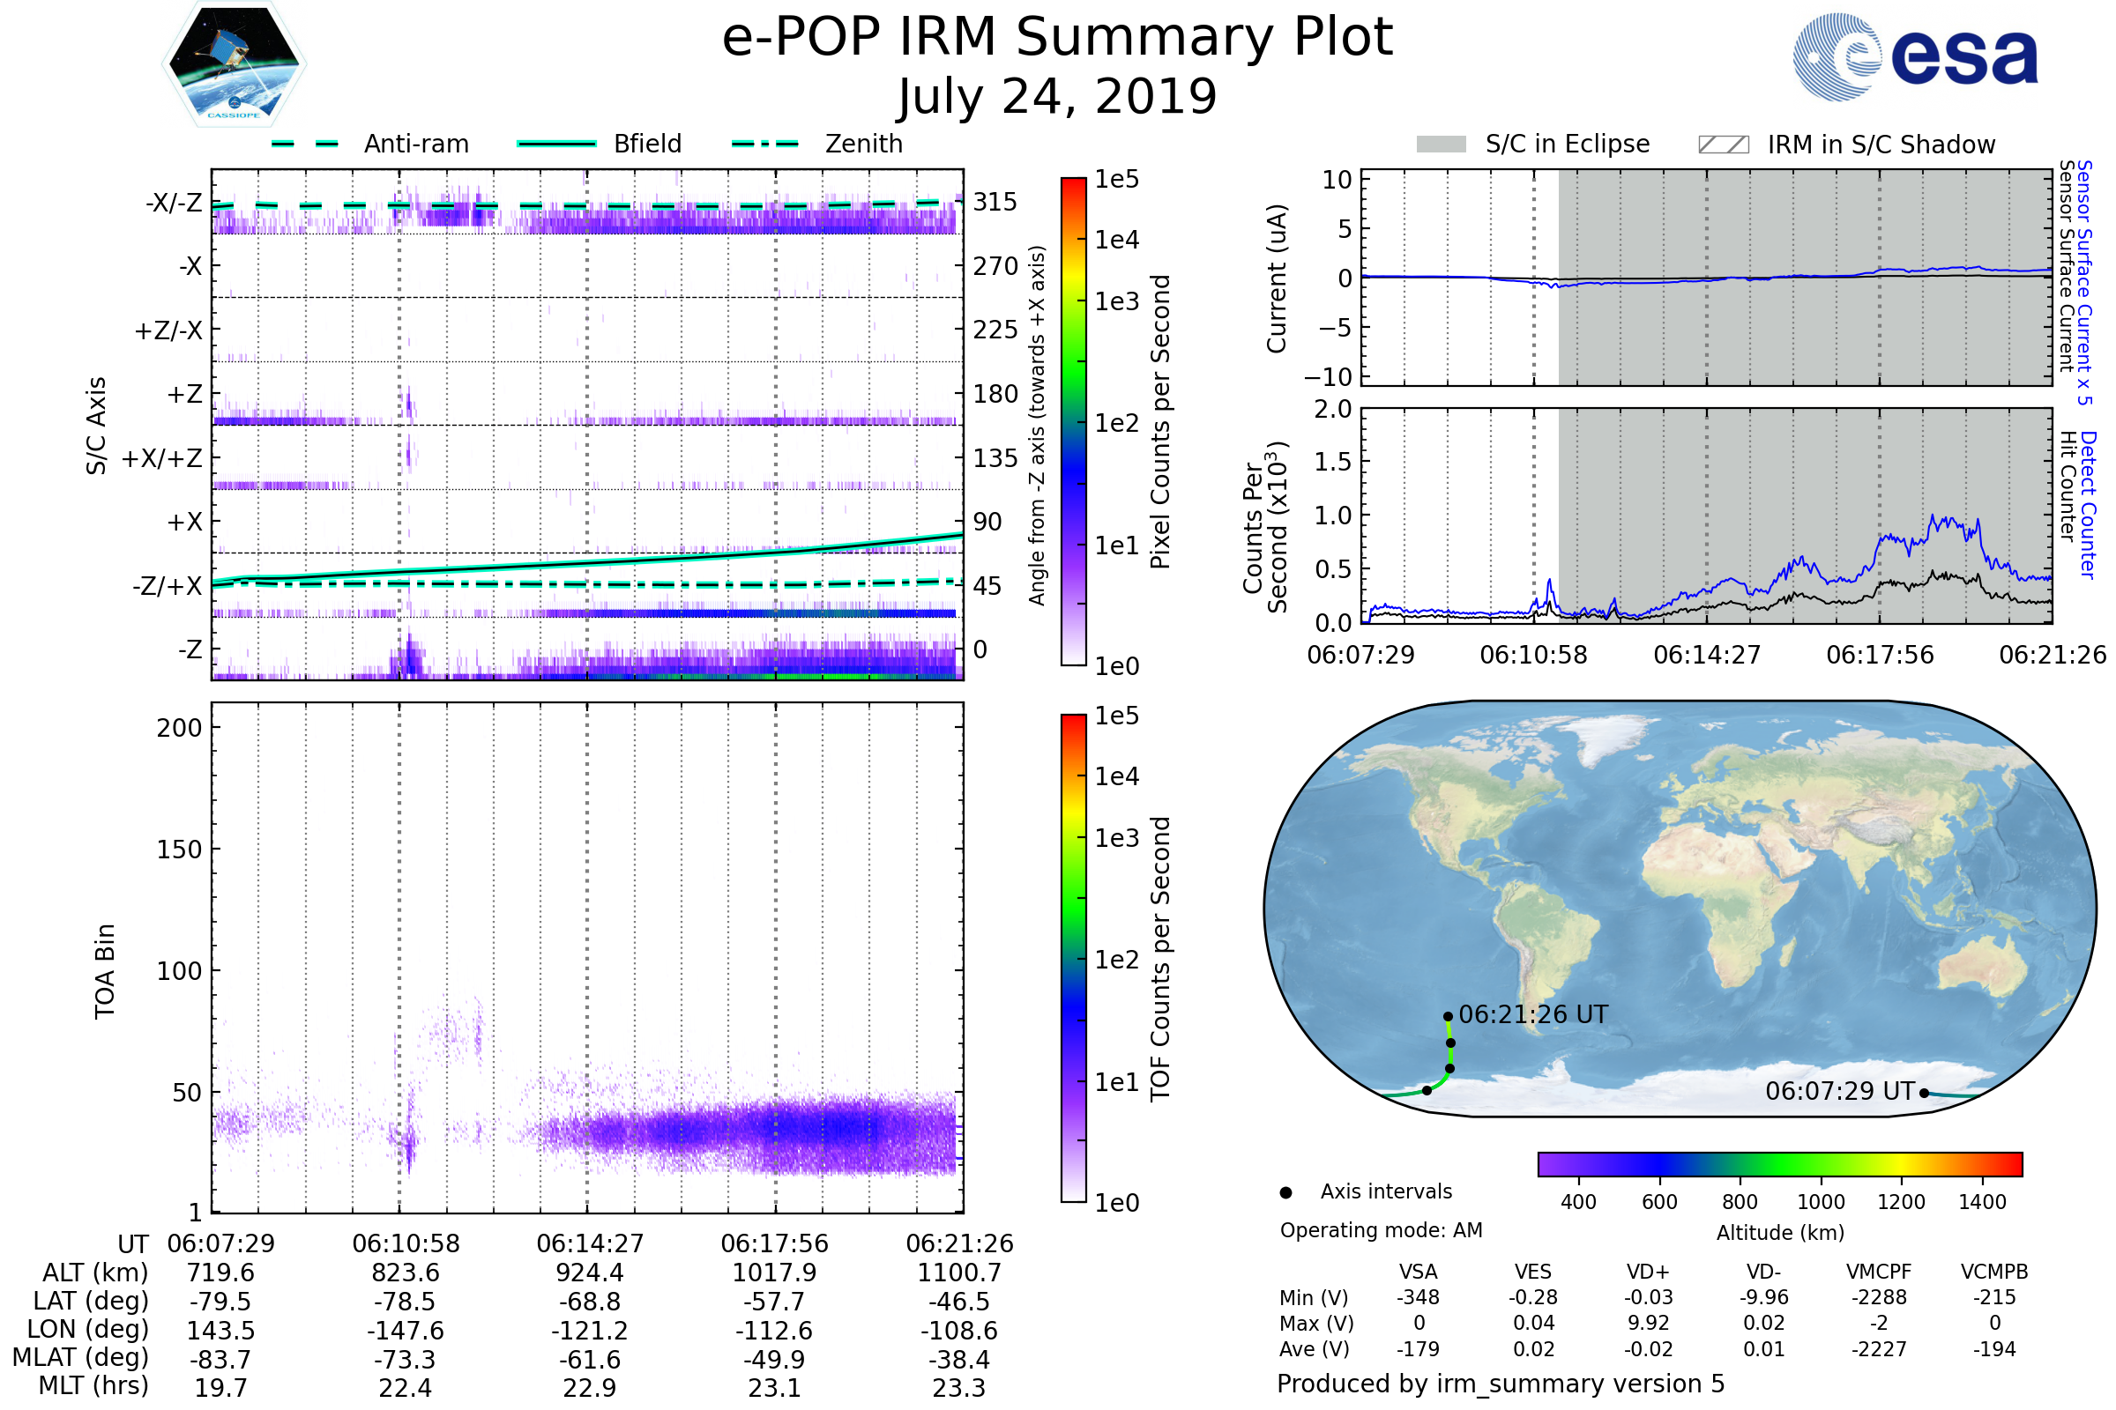This screenshot has width=2116, height=1410.
Task: Click the Axis intervals black dot marker
Action: (x=1285, y=1193)
